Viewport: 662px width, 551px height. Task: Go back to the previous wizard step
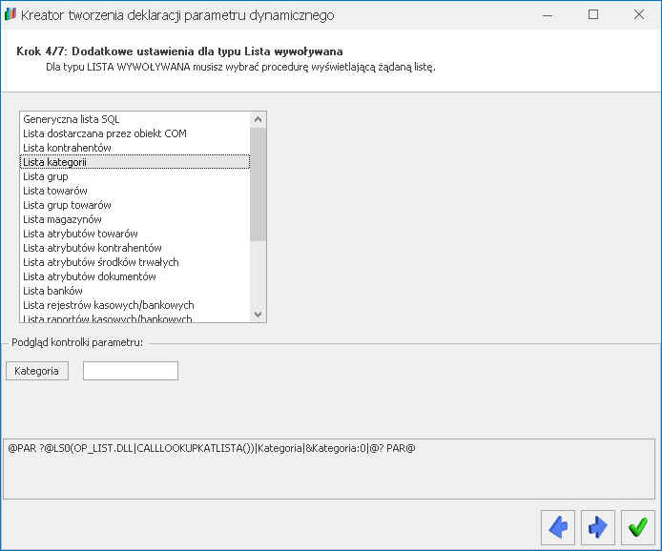point(558,527)
